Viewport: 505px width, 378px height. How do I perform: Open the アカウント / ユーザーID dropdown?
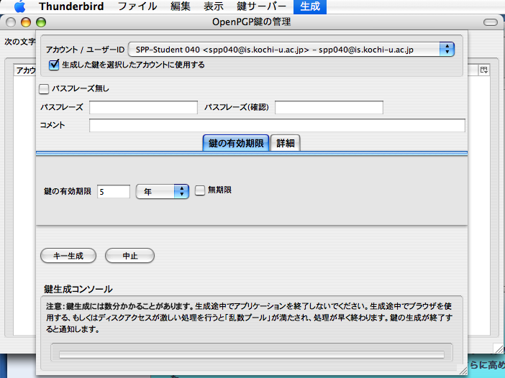[x=291, y=50]
